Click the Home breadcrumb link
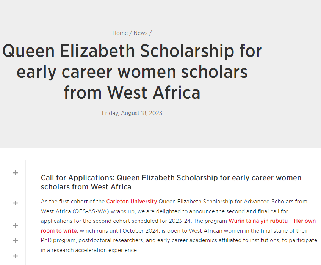Image resolution: width=321 pixels, height=265 pixels. coord(120,33)
